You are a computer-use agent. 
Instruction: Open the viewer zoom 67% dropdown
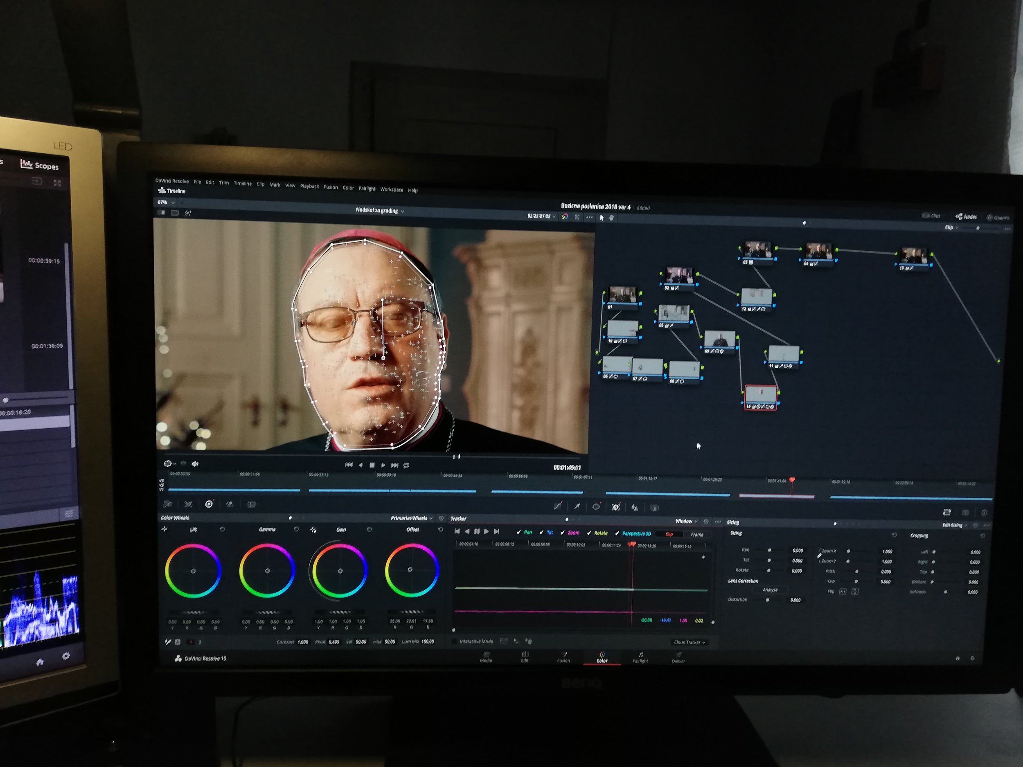(x=166, y=202)
